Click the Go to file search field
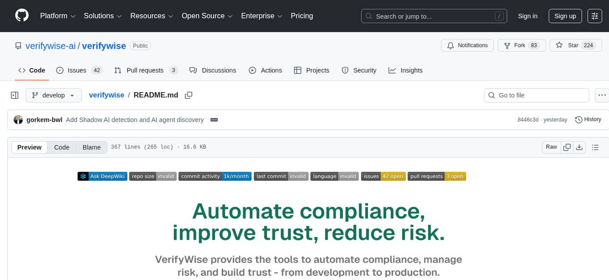Image resolution: width=609 pixels, height=280 pixels. (536, 95)
